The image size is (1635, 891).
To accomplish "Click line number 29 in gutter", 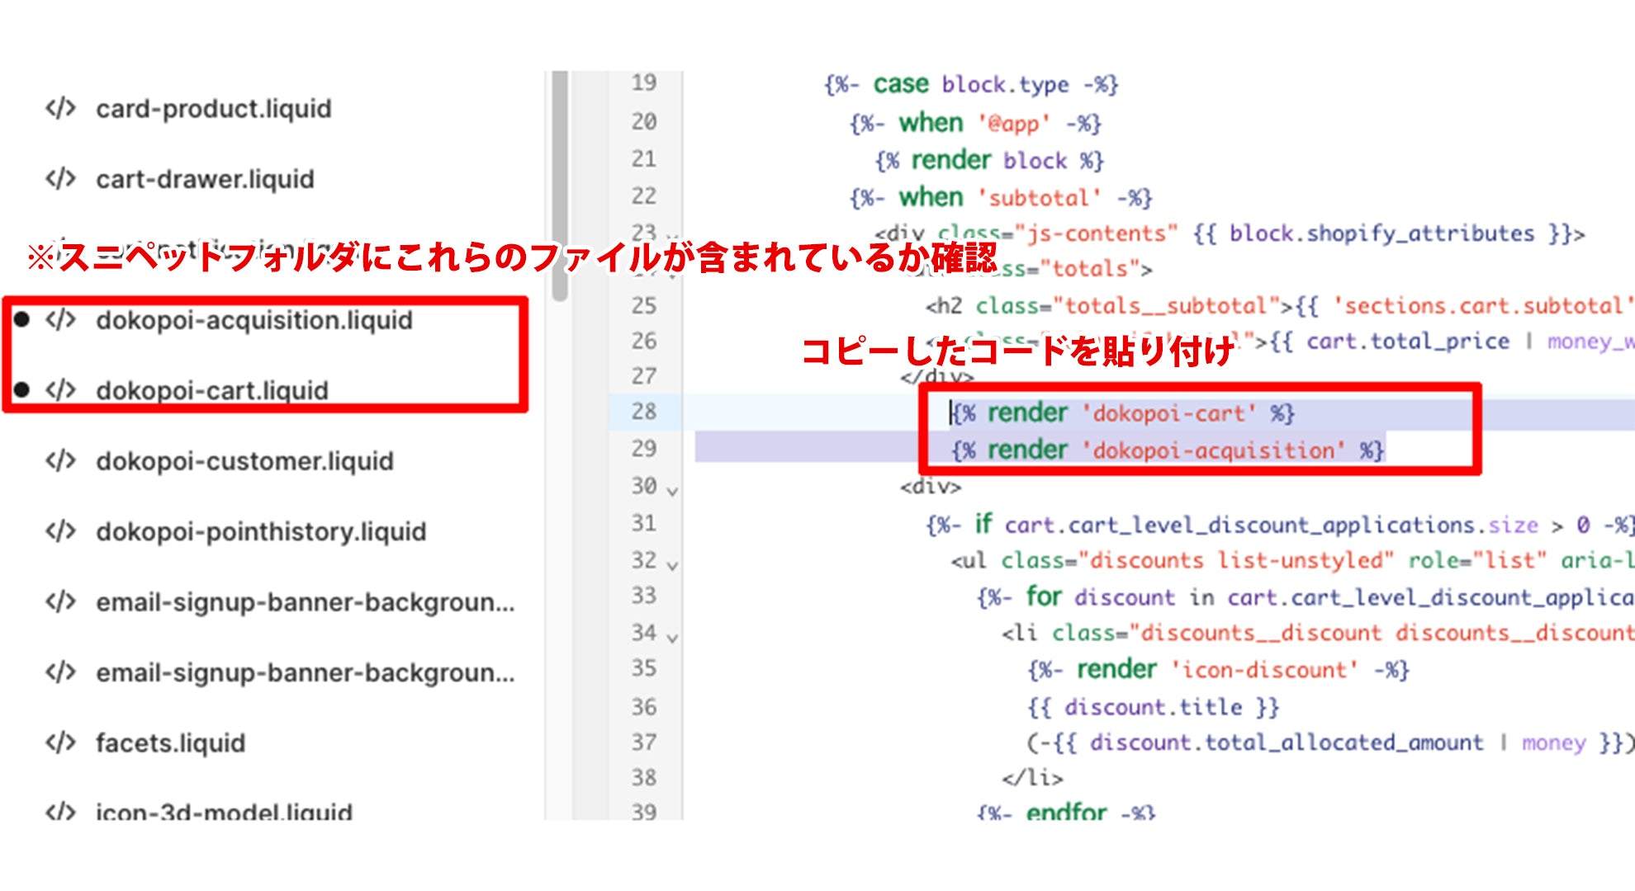I will coord(644,448).
